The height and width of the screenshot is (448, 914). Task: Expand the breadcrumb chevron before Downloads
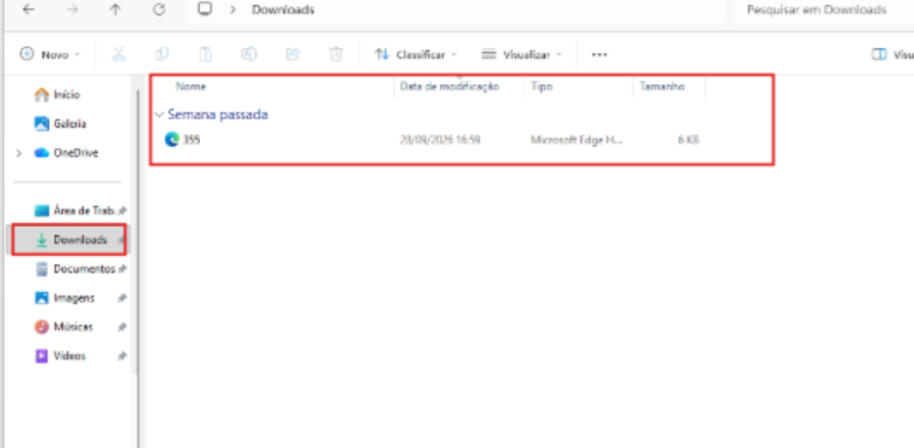pos(233,10)
